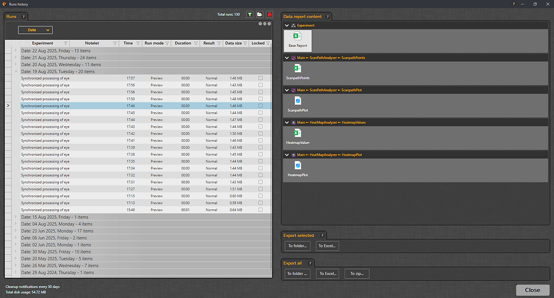Click Export selected To Excel button
Image resolution: width=554 pixels, height=298 pixels.
(x=327, y=245)
